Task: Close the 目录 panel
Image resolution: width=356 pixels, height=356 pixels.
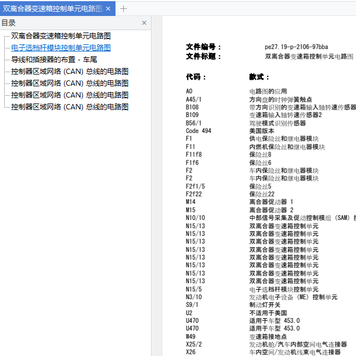Action: [144, 22]
